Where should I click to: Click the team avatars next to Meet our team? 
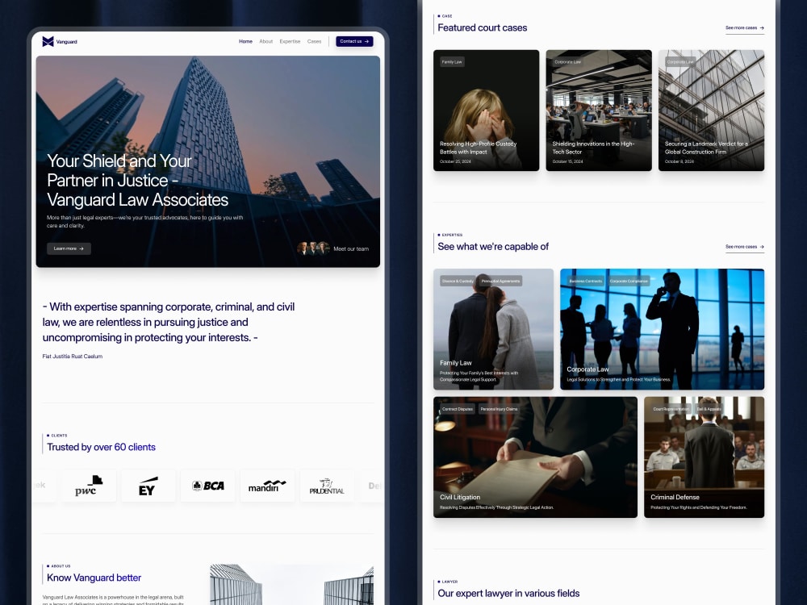point(313,248)
